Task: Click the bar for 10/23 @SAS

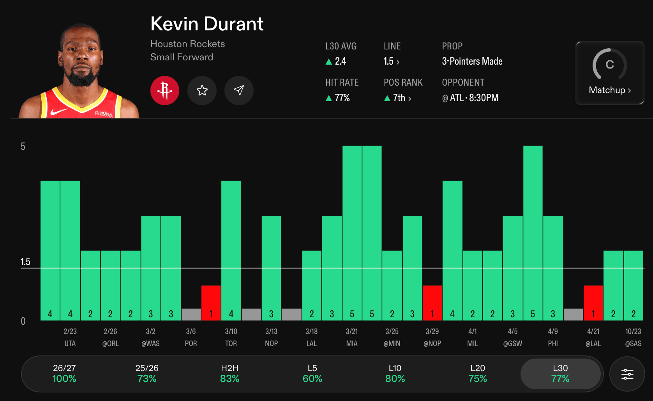Action: 633,285
